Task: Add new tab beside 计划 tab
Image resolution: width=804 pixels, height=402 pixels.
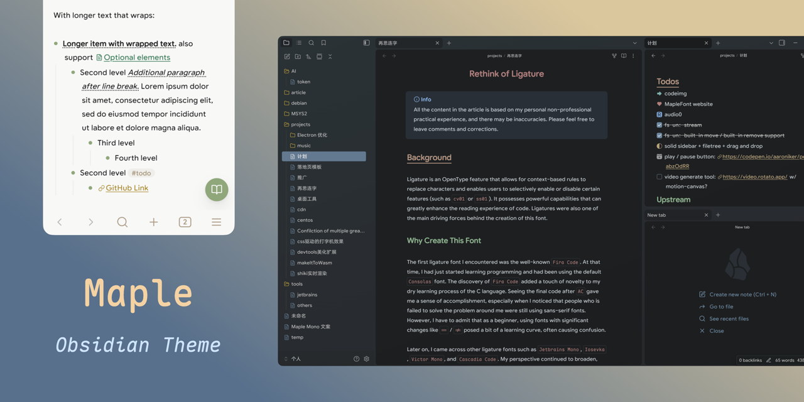Action: pyautogui.click(x=718, y=43)
